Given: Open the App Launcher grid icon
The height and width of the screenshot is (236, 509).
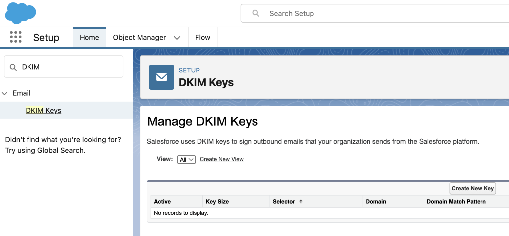Looking at the screenshot, I should tap(15, 37).
